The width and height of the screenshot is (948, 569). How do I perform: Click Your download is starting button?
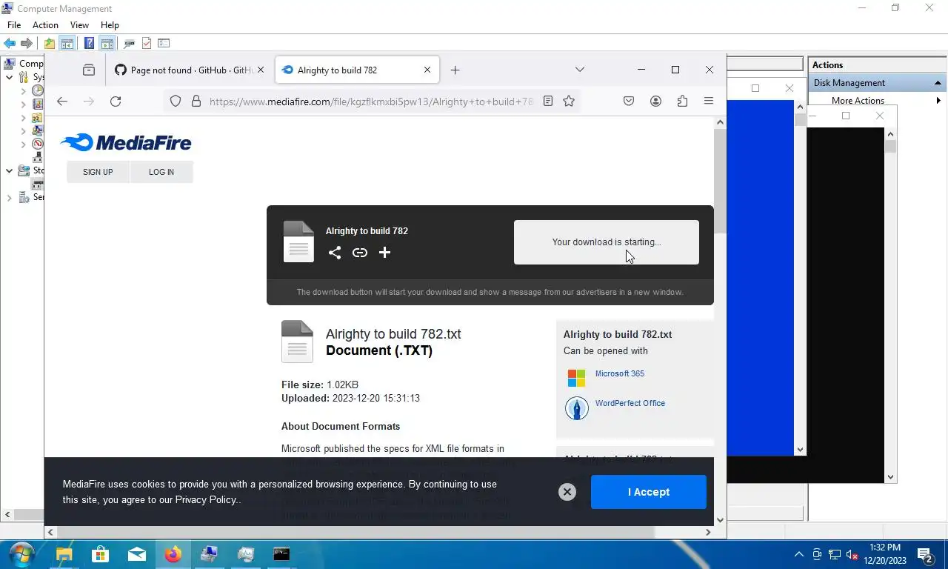click(x=607, y=242)
